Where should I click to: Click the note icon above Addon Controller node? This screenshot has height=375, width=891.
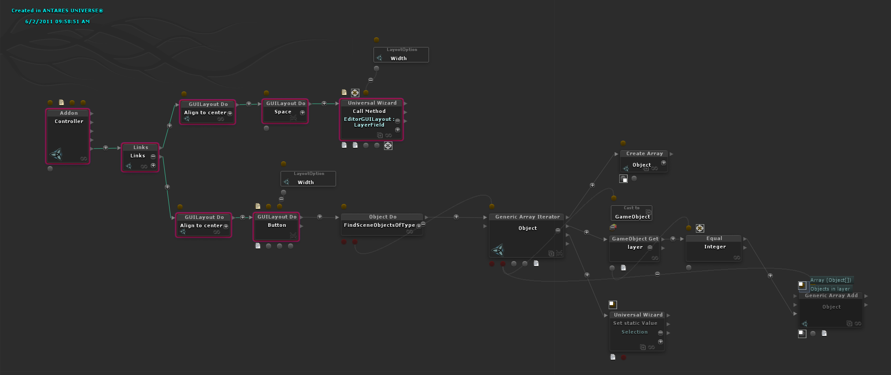point(61,102)
